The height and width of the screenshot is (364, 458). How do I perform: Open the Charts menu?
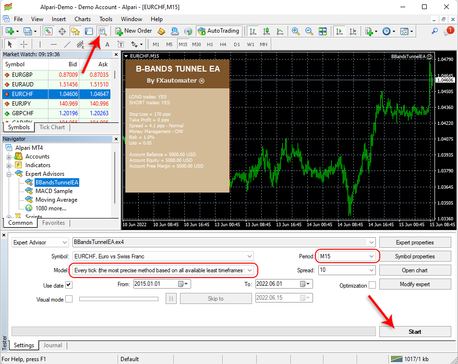[x=83, y=19]
